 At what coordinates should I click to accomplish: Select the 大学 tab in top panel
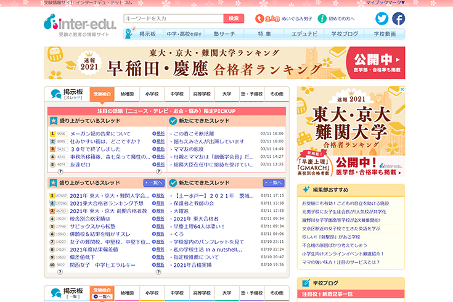227,94
